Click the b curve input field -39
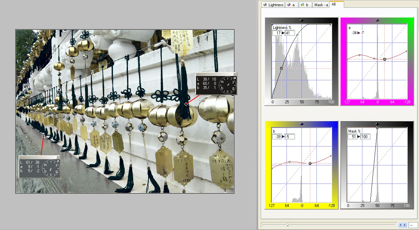The width and height of the screenshot is (419, 230). tap(277, 136)
